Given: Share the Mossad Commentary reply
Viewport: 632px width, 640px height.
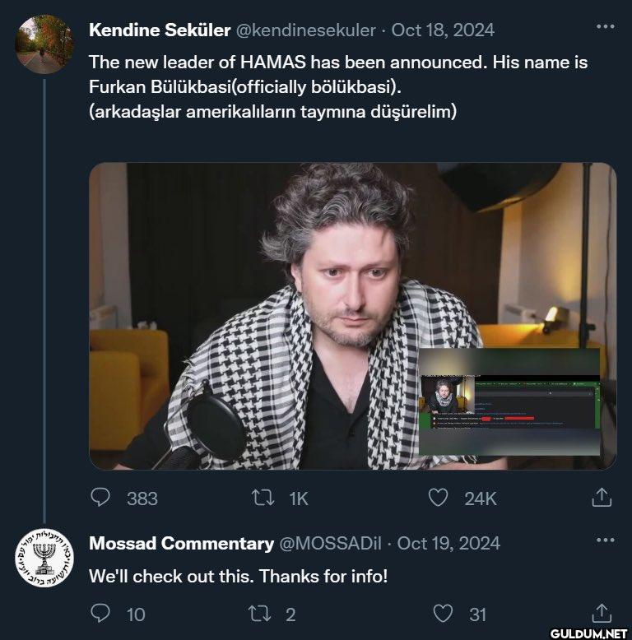Looking at the screenshot, I should pos(602,614).
